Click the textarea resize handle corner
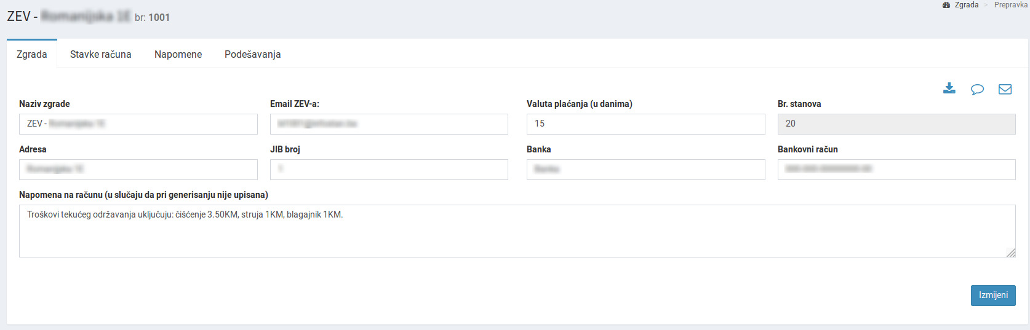The width and height of the screenshot is (1030, 330). [x=1011, y=253]
